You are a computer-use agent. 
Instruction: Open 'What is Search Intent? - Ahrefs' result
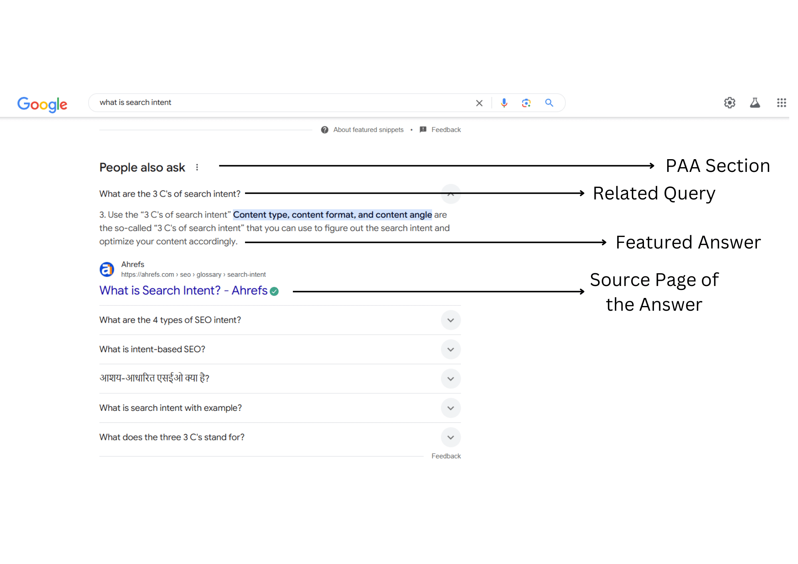click(x=184, y=290)
